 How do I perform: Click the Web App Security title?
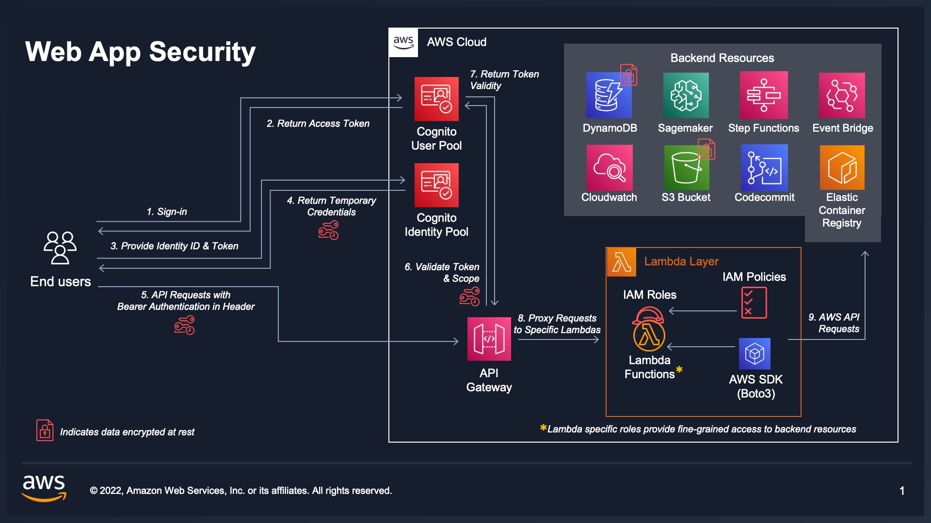tap(140, 51)
